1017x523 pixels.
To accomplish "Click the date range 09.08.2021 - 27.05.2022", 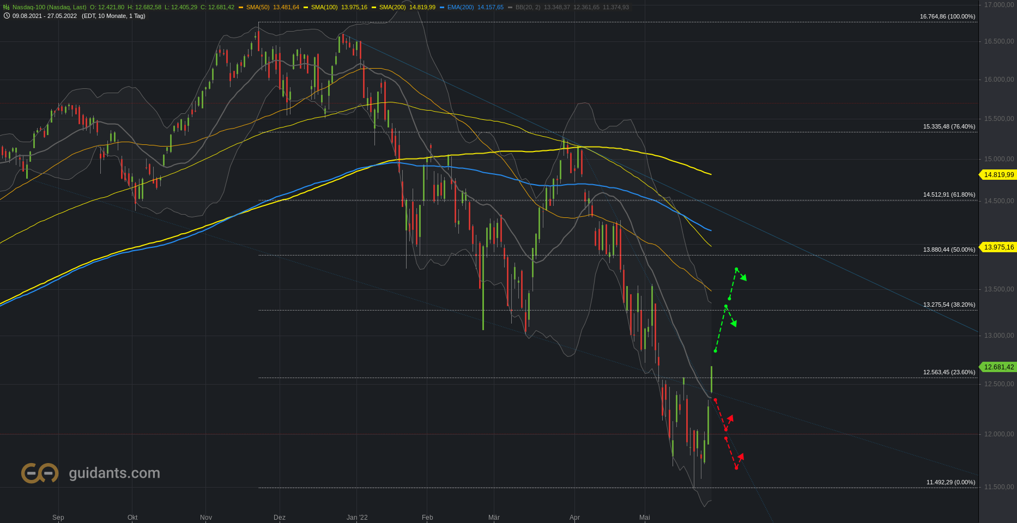I will (x=45, y=16).
